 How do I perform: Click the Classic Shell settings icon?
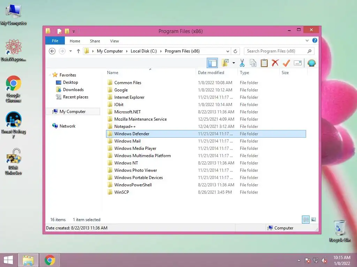point(311,63)
